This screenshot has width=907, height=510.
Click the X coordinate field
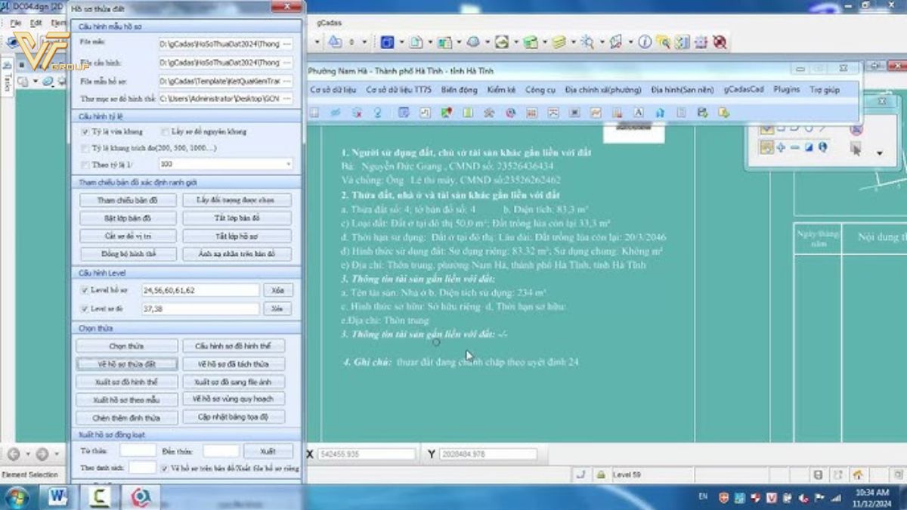point(367,454)
